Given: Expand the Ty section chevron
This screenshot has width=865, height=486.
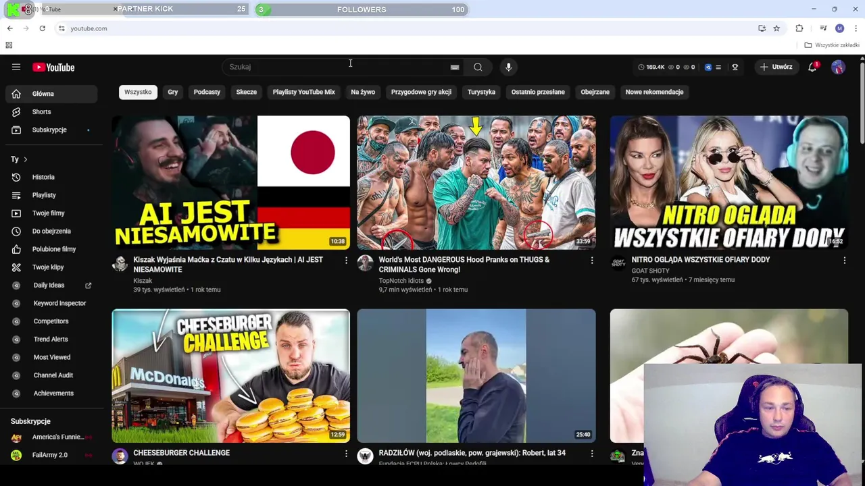Looking at the screenshot, I should click(25, 159).
